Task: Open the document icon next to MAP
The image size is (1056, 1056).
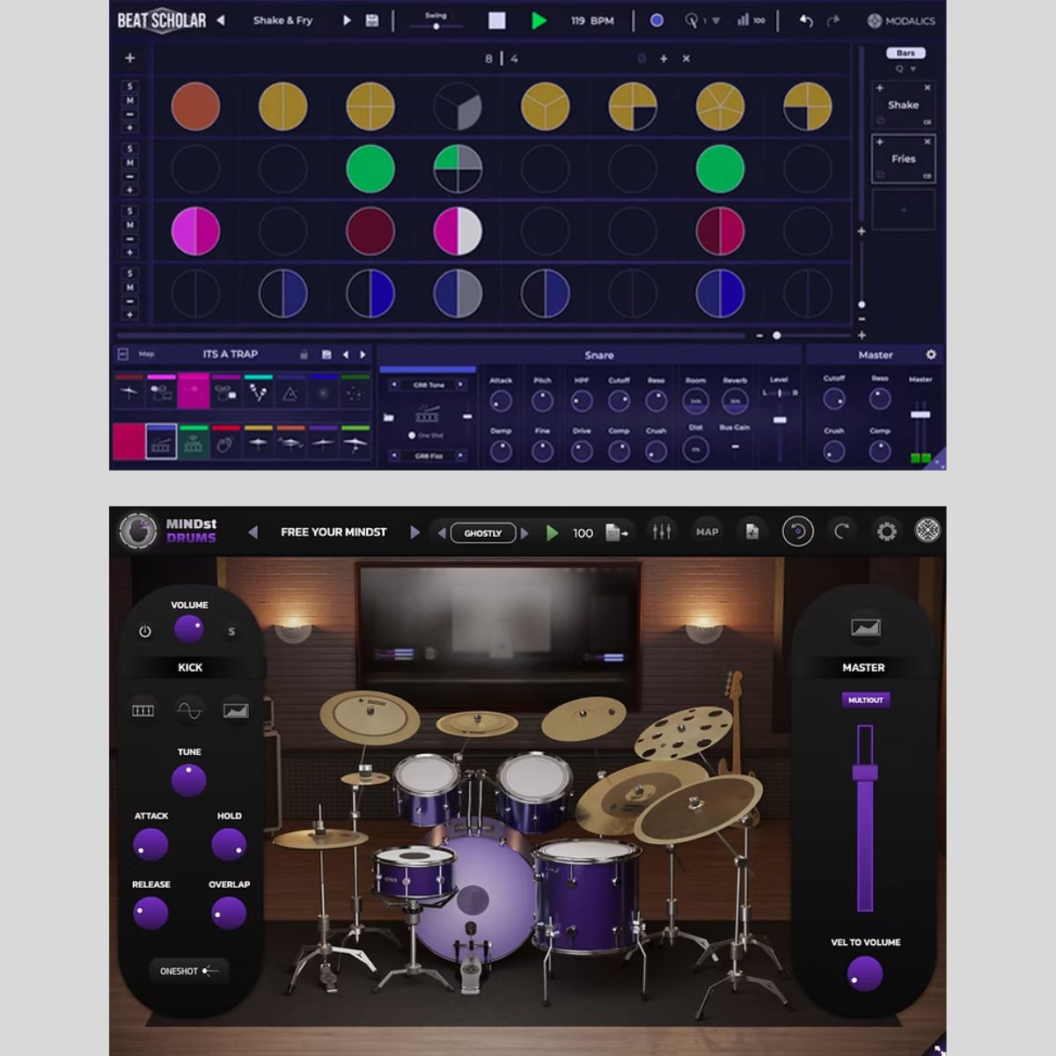Action: click(752, 532)
